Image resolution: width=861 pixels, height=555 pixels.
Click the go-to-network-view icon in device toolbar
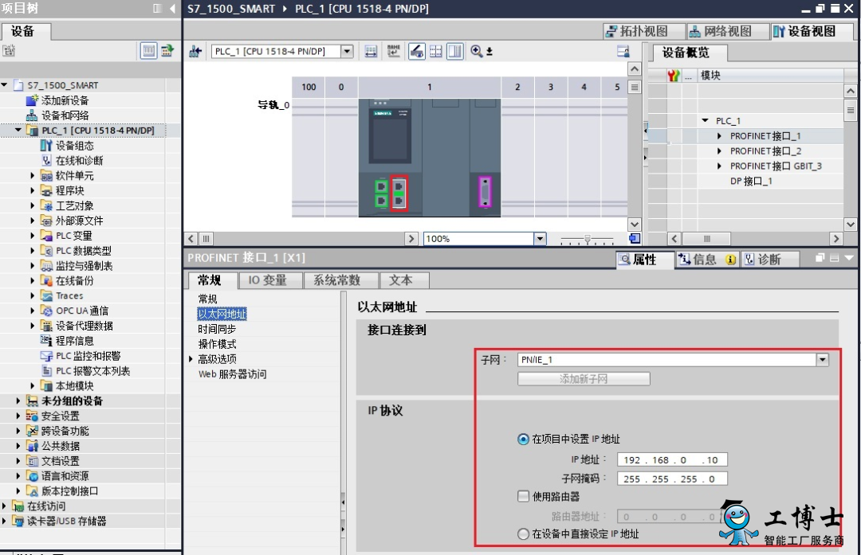point(195,52)
